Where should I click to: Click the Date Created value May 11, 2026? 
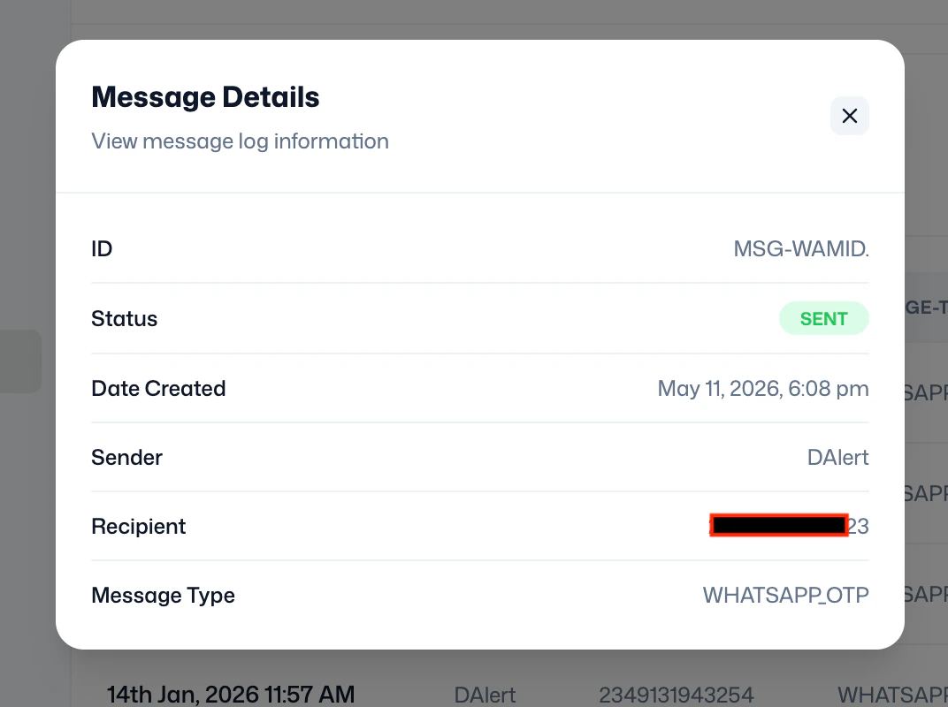click(763, 389)
